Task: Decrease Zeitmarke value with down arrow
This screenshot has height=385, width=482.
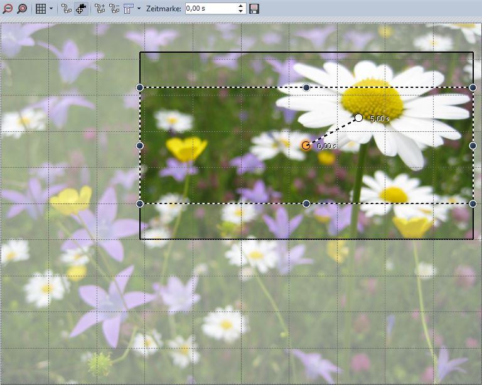Action: 241,11
